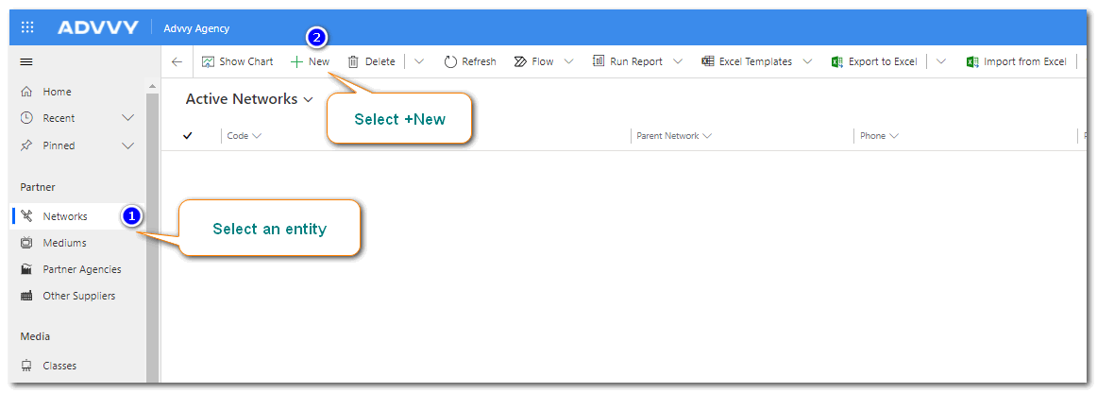Expand the Recent section chevron
The height and width of the screenshot is (393, 1097).
128,118
